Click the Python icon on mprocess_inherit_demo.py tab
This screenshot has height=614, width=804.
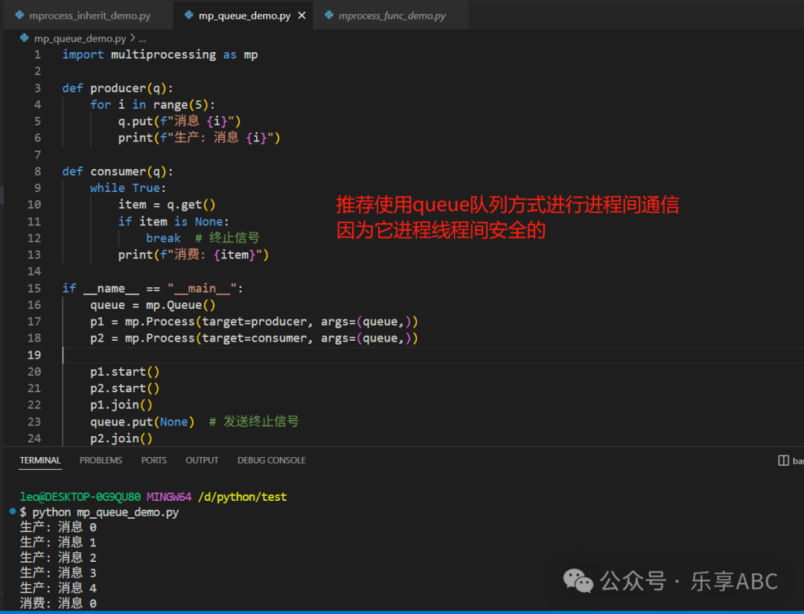coord(19,16)
